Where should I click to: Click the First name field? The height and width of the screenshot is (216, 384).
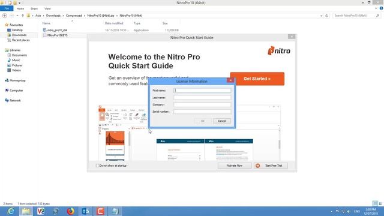click(x=202, y=91)
